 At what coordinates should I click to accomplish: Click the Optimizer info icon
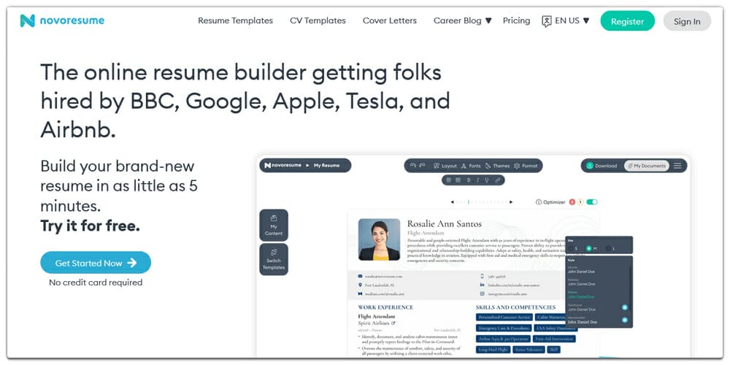(x=539, y=202)
